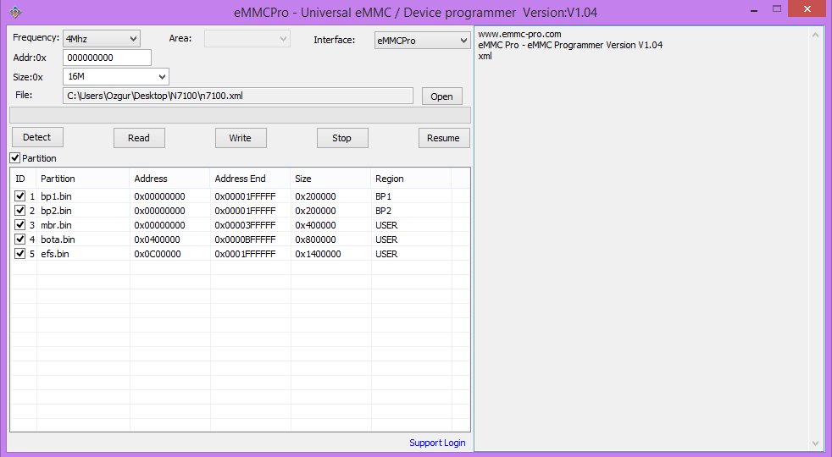Click the Open file button
832x457 pixels.
tap(442, 96)
